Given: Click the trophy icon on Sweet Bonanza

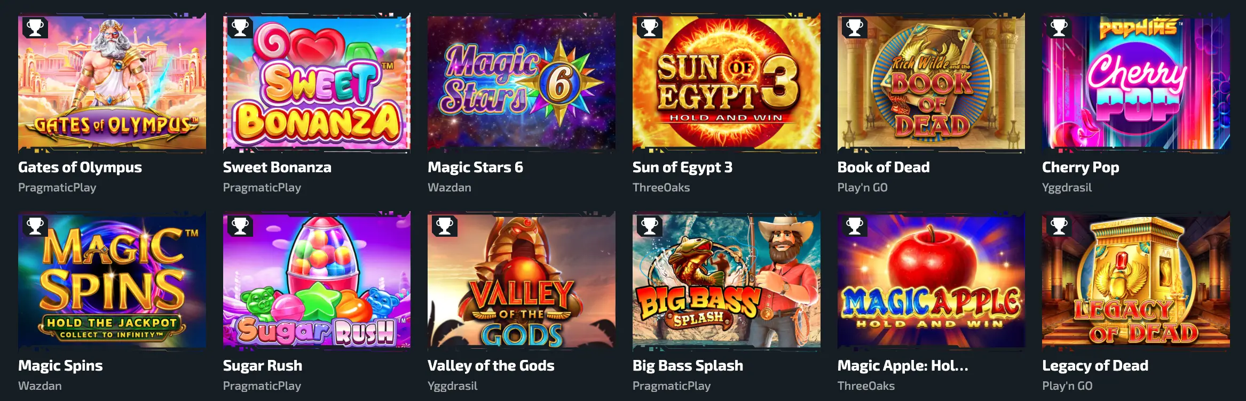Looking at the screenshot, I should click(240, 27).
